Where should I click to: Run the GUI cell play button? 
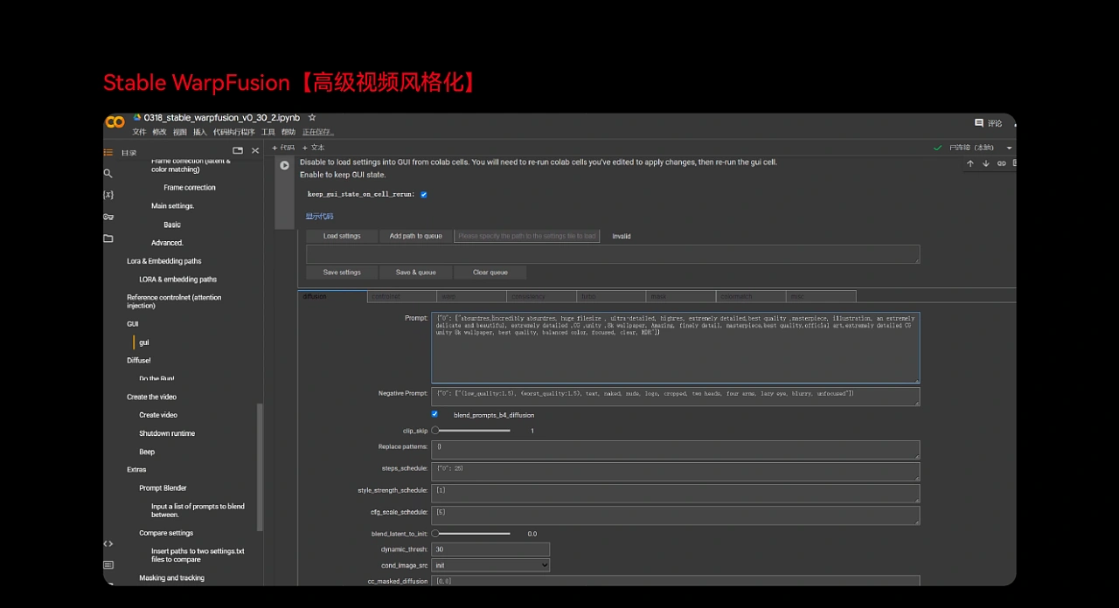[x=284, y=165]
